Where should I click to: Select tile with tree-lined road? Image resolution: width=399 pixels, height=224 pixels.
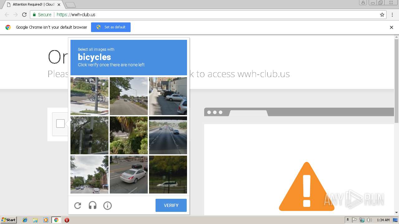129,96
